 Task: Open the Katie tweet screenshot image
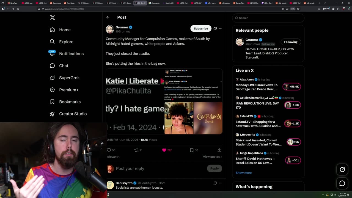click(x=135, y=101)
